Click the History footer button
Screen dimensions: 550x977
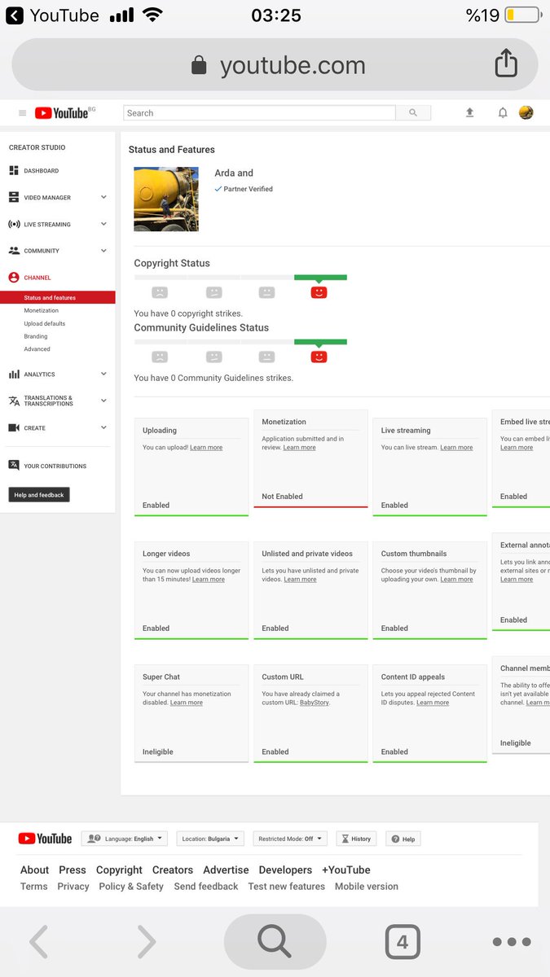coord(356,839)
